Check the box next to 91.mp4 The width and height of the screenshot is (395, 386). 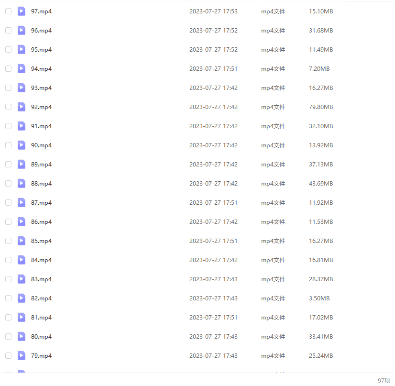[8, 126]
